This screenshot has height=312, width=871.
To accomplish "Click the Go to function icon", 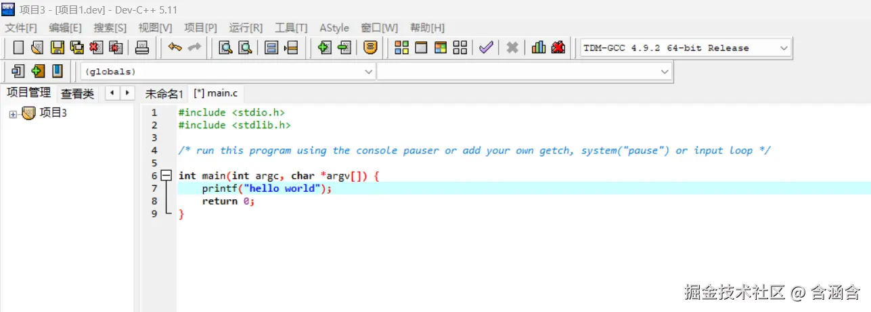I will (x=271, y=48).
